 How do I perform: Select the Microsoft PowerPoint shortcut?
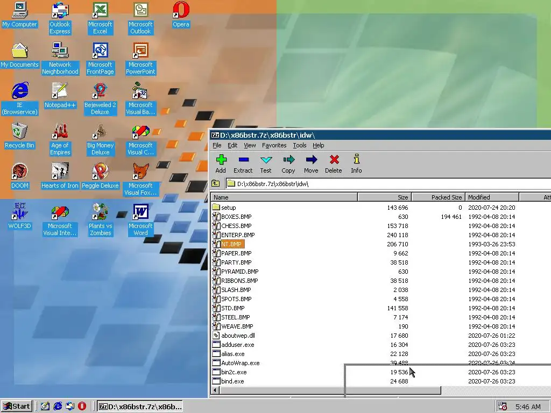140,58
